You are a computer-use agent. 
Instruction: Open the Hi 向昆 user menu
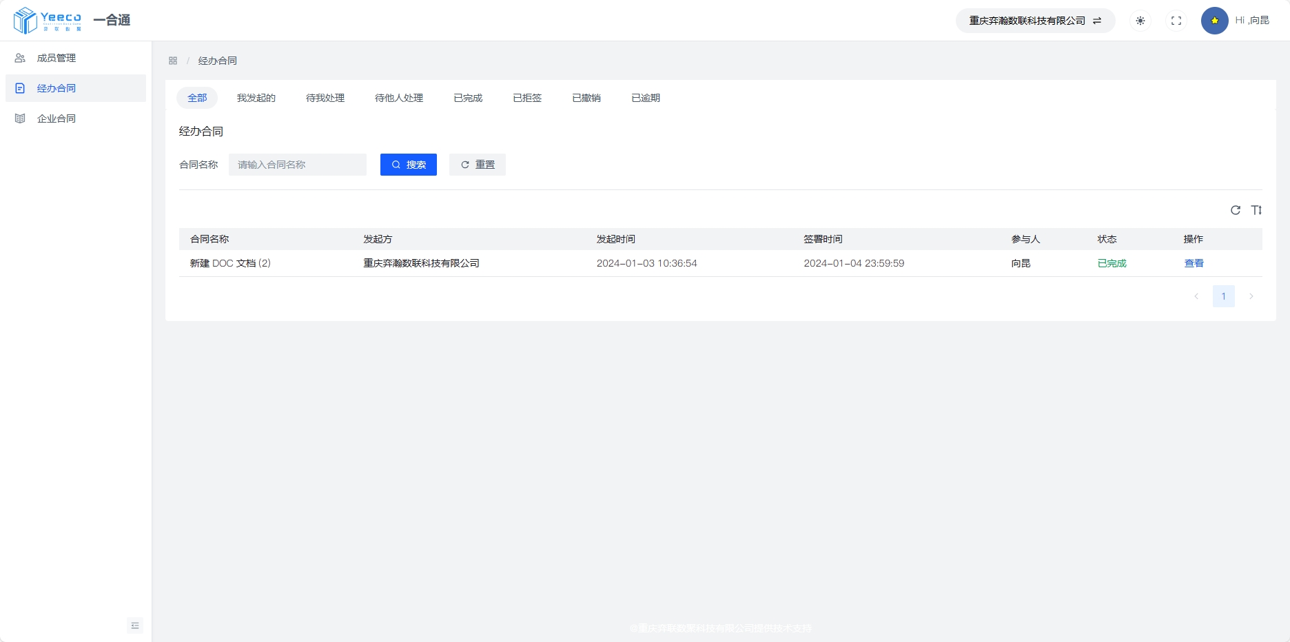coord(1251,21)
